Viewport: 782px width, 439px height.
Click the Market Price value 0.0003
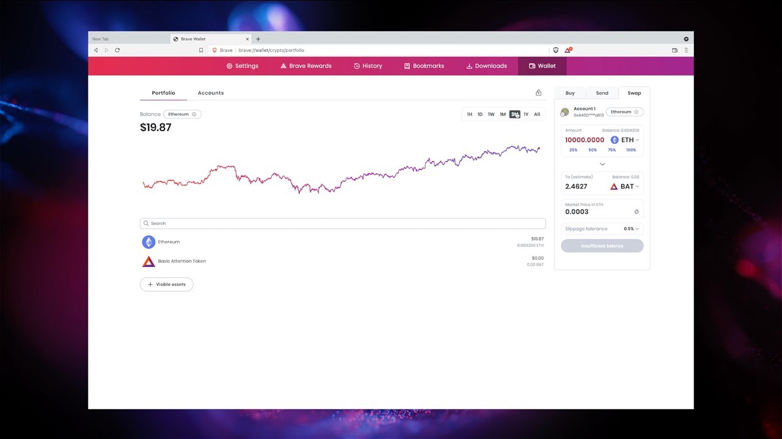577,212
